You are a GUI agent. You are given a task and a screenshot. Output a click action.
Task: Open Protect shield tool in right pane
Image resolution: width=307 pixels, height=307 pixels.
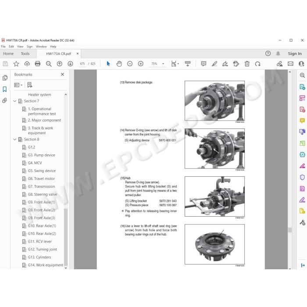coord(302,177)
